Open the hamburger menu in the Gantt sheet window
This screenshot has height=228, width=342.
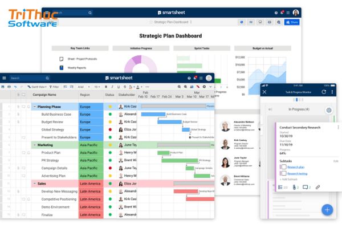4,78
